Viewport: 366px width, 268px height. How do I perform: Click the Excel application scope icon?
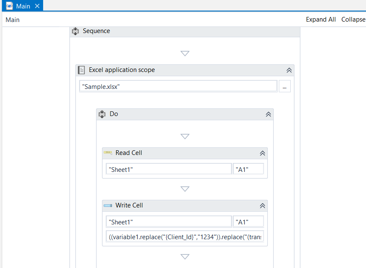(81, 70)
